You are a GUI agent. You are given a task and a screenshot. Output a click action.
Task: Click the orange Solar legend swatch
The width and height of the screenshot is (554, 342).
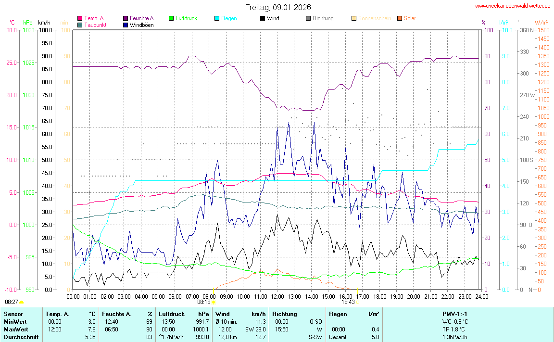click(400, 19)
